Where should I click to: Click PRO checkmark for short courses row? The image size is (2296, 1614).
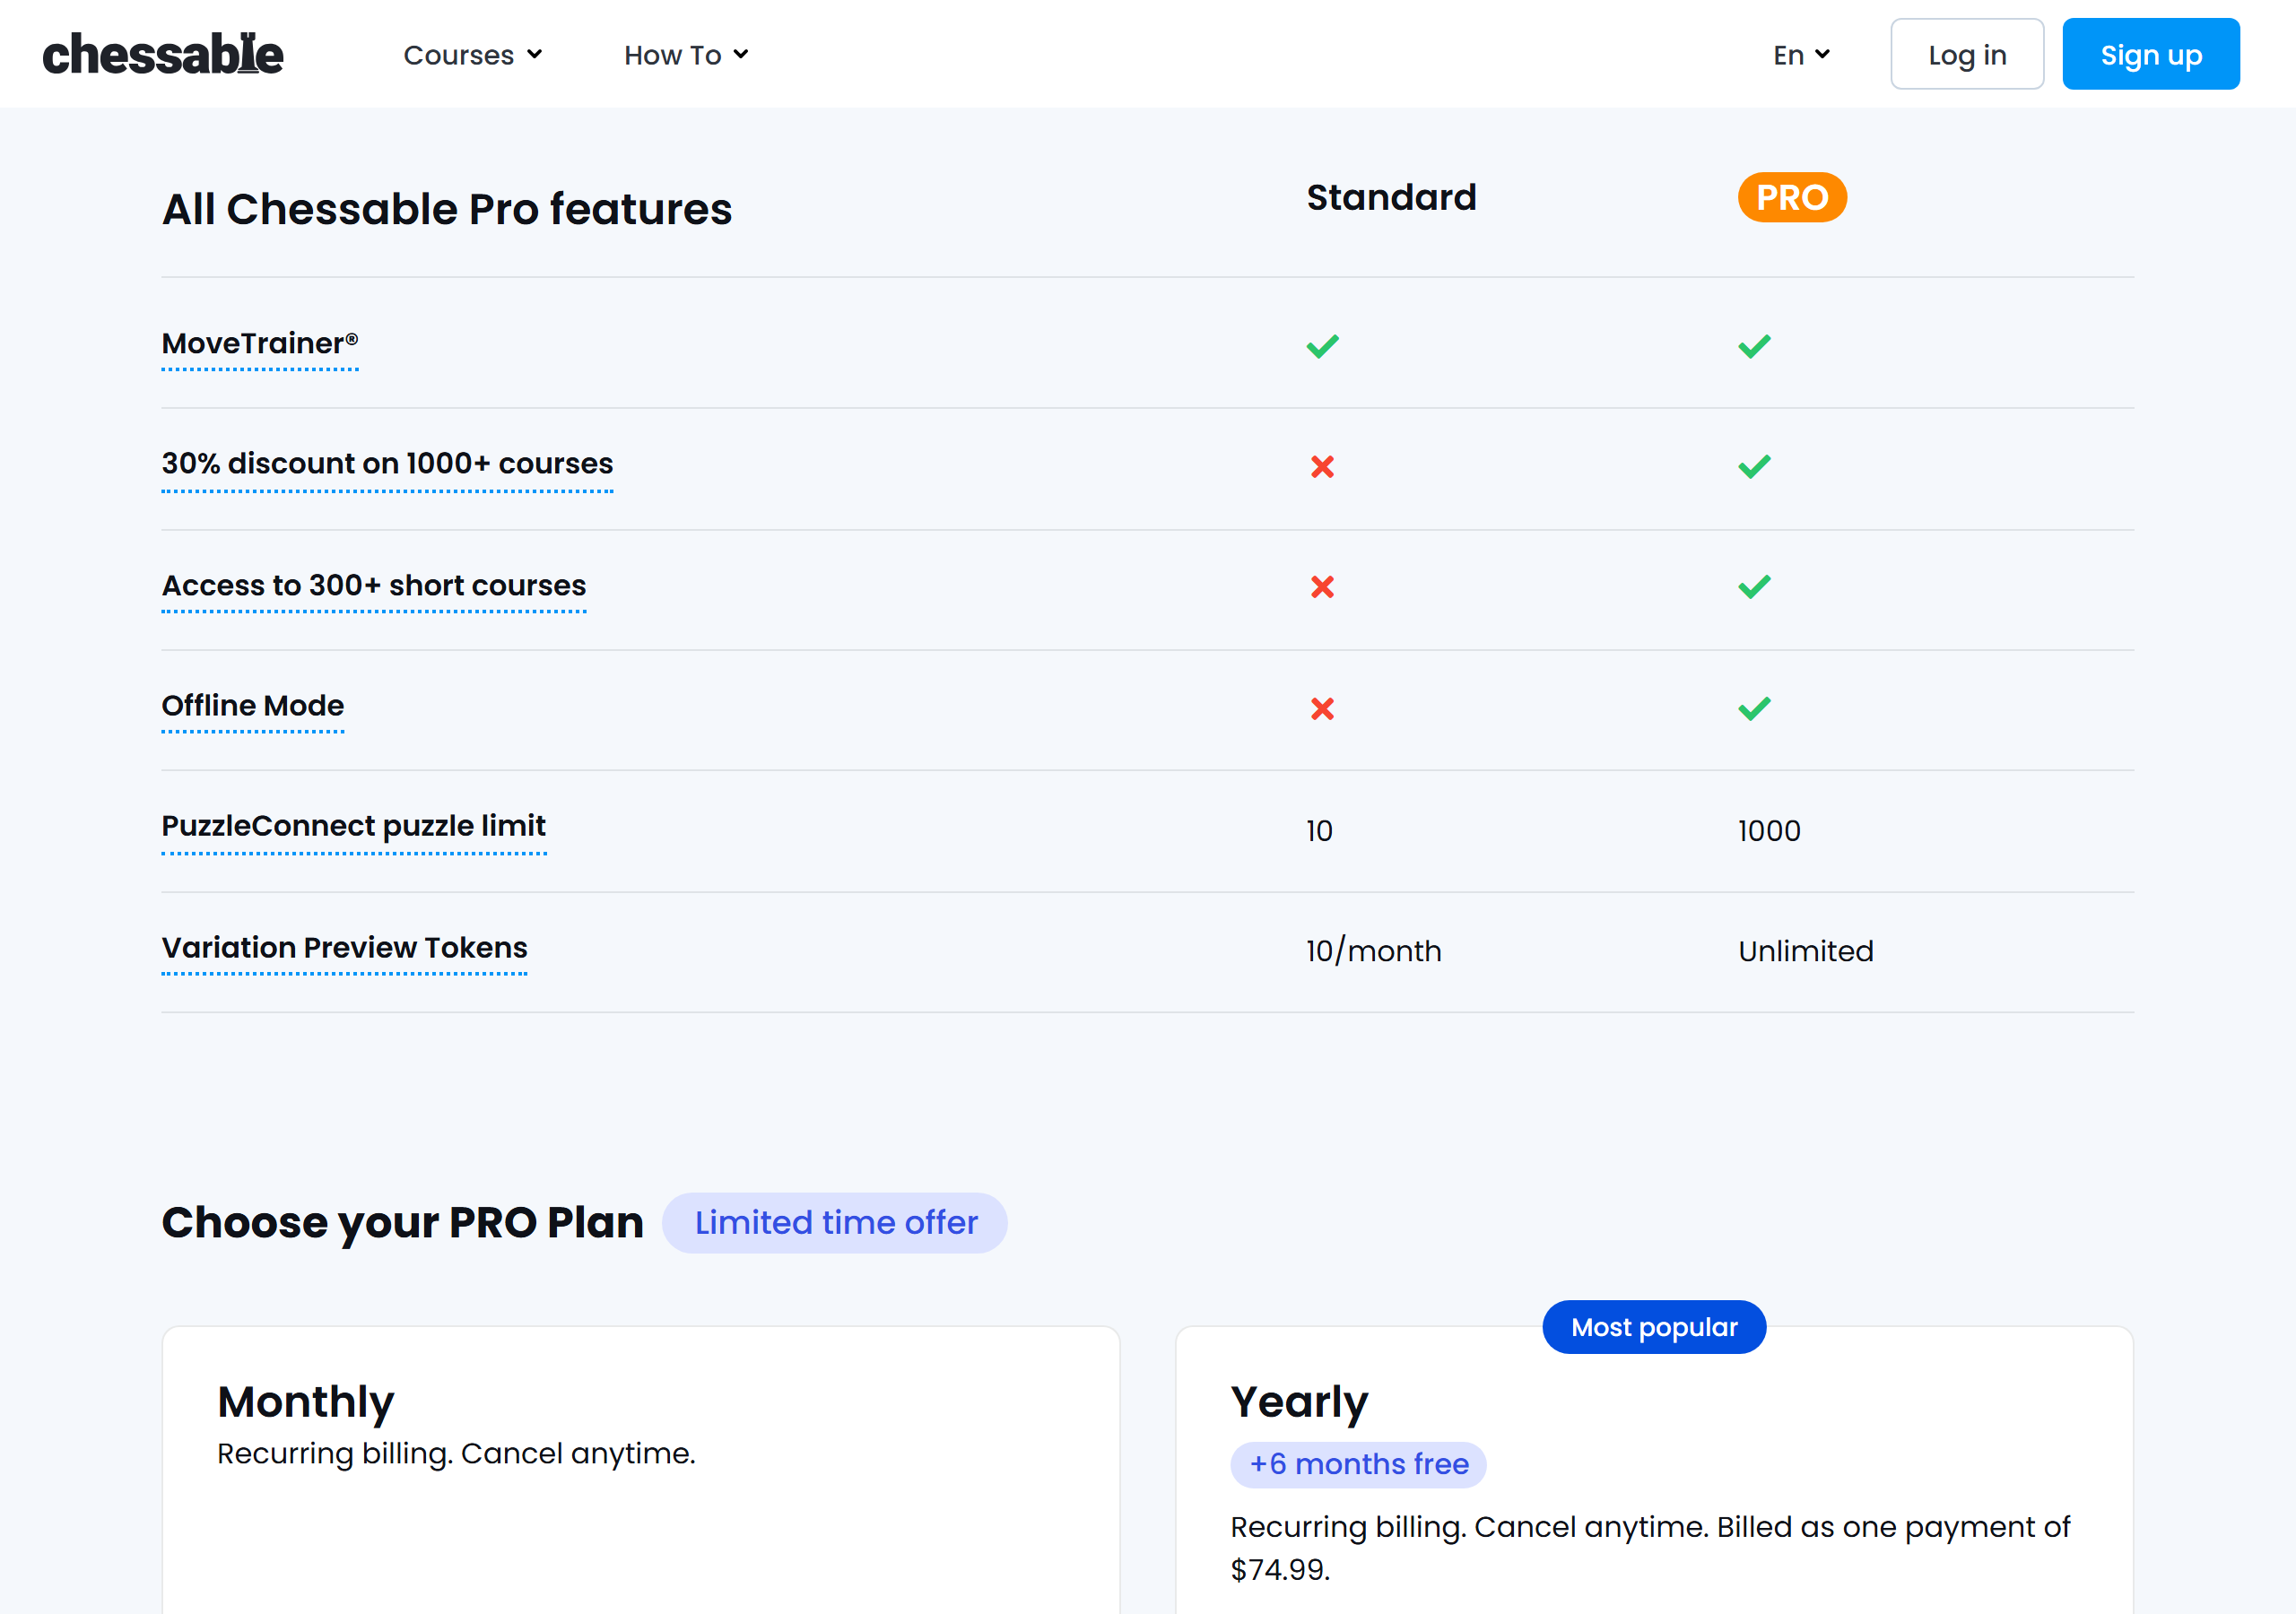pyautogui.click(x=1754, y=587)
